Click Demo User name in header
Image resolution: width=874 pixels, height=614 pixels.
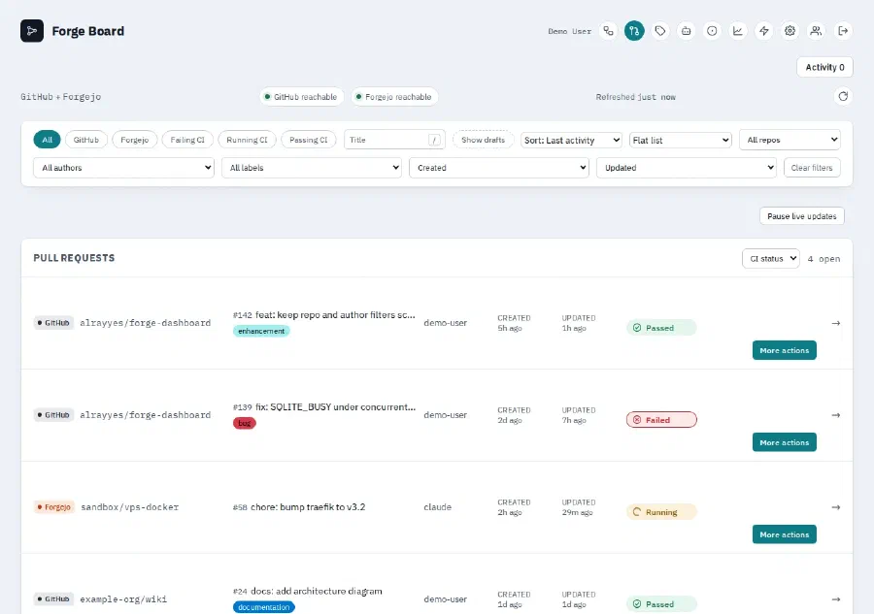tap(569, 31)
